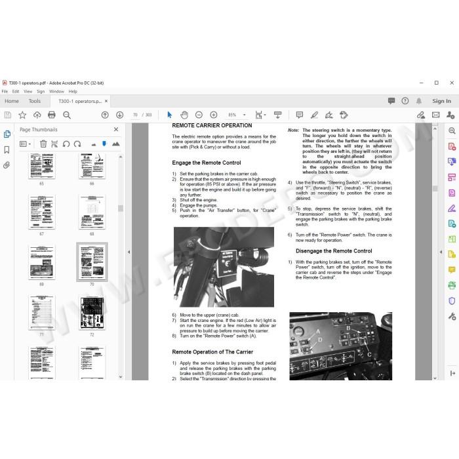This screenshot has width=459, height=459.
Task: Delete the selected page thumbnail
Action: click(x=43, y=144)
